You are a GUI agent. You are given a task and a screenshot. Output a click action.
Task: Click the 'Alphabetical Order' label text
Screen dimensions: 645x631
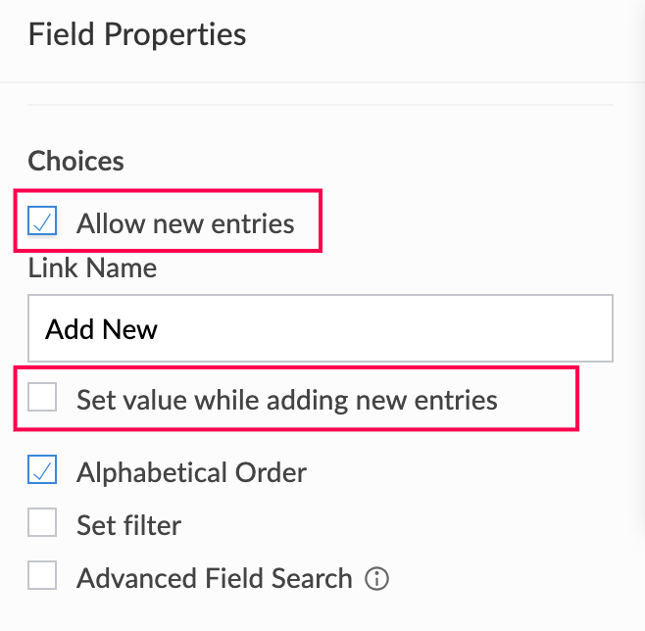[191, 472]
